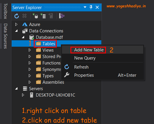This screenshot has height=124, width=154.
Task: Pin the Server Explorer panel
Action: click(x=91, y=7)
